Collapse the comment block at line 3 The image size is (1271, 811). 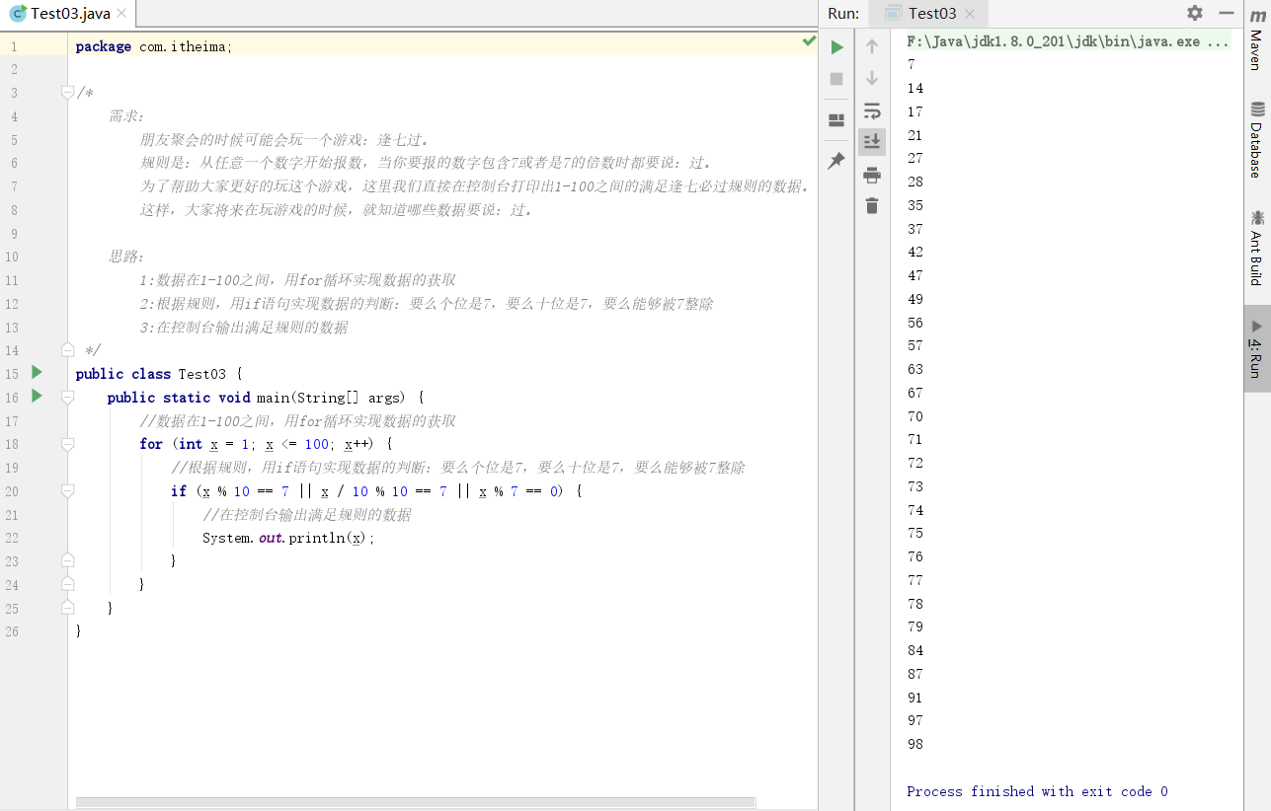(x=65, y=92)
